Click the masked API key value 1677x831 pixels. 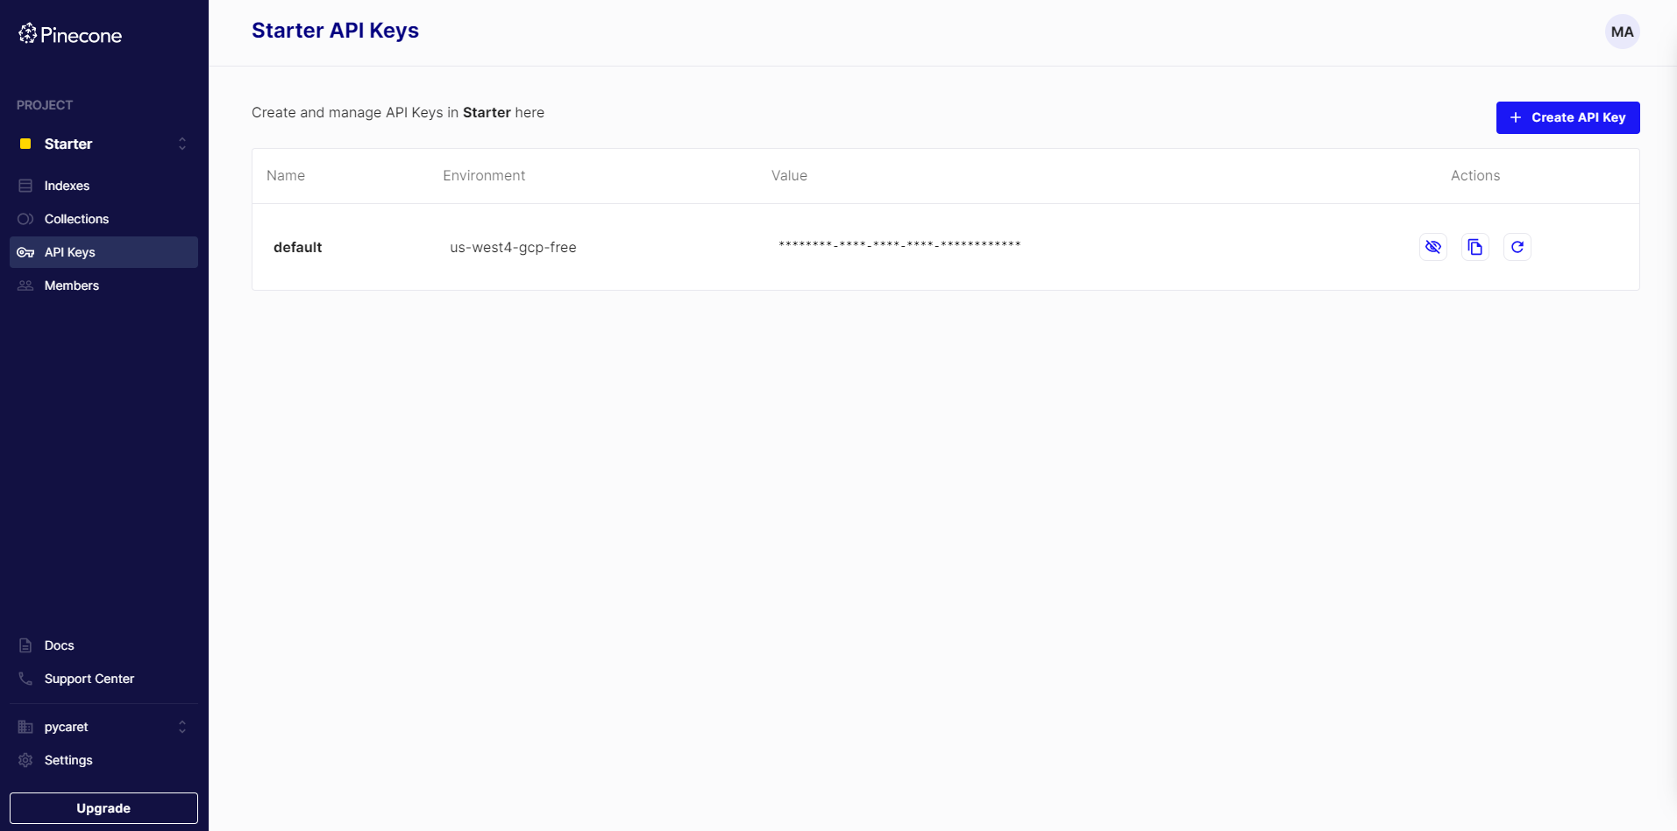pos(899,244)
